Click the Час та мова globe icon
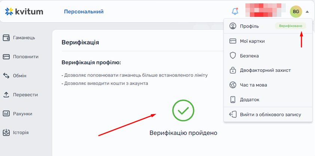The image size is (315, 156). (x=233, y=85)
